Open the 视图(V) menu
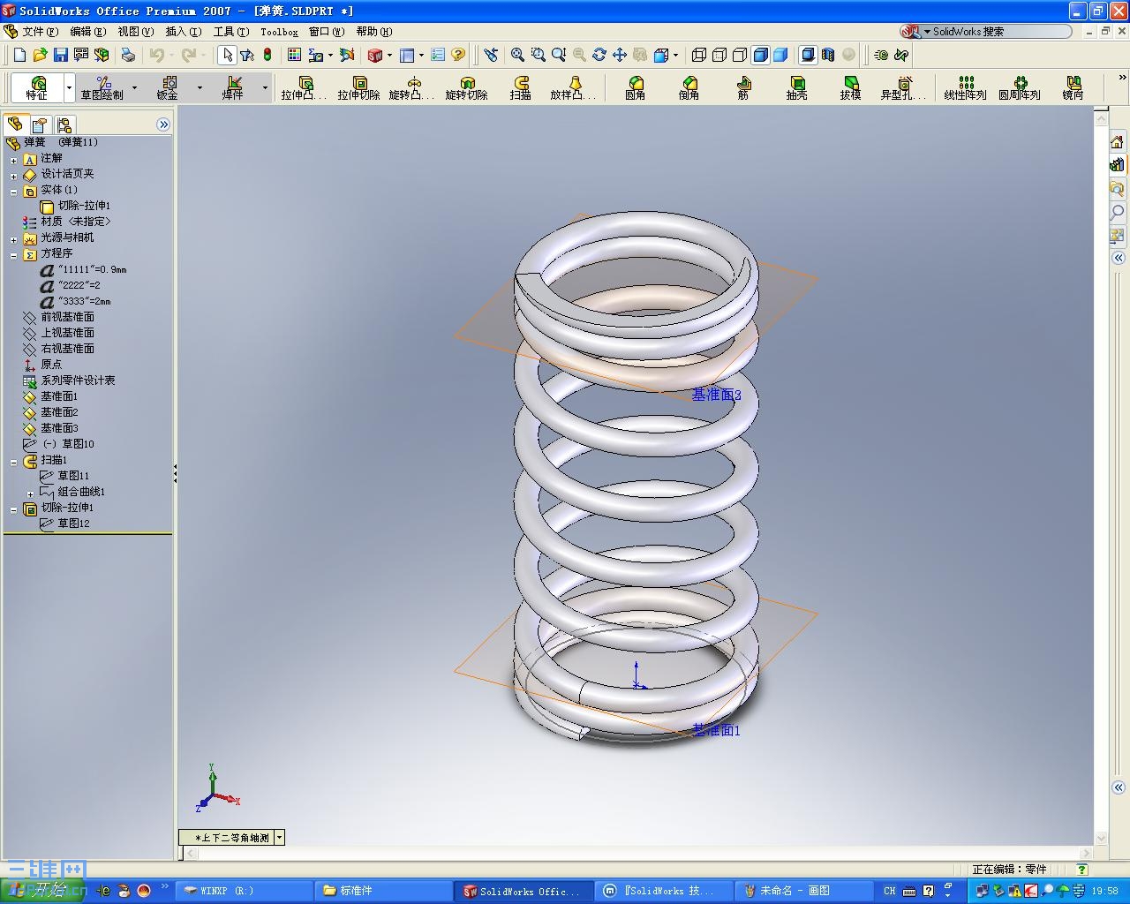 (x=135, y=32)
